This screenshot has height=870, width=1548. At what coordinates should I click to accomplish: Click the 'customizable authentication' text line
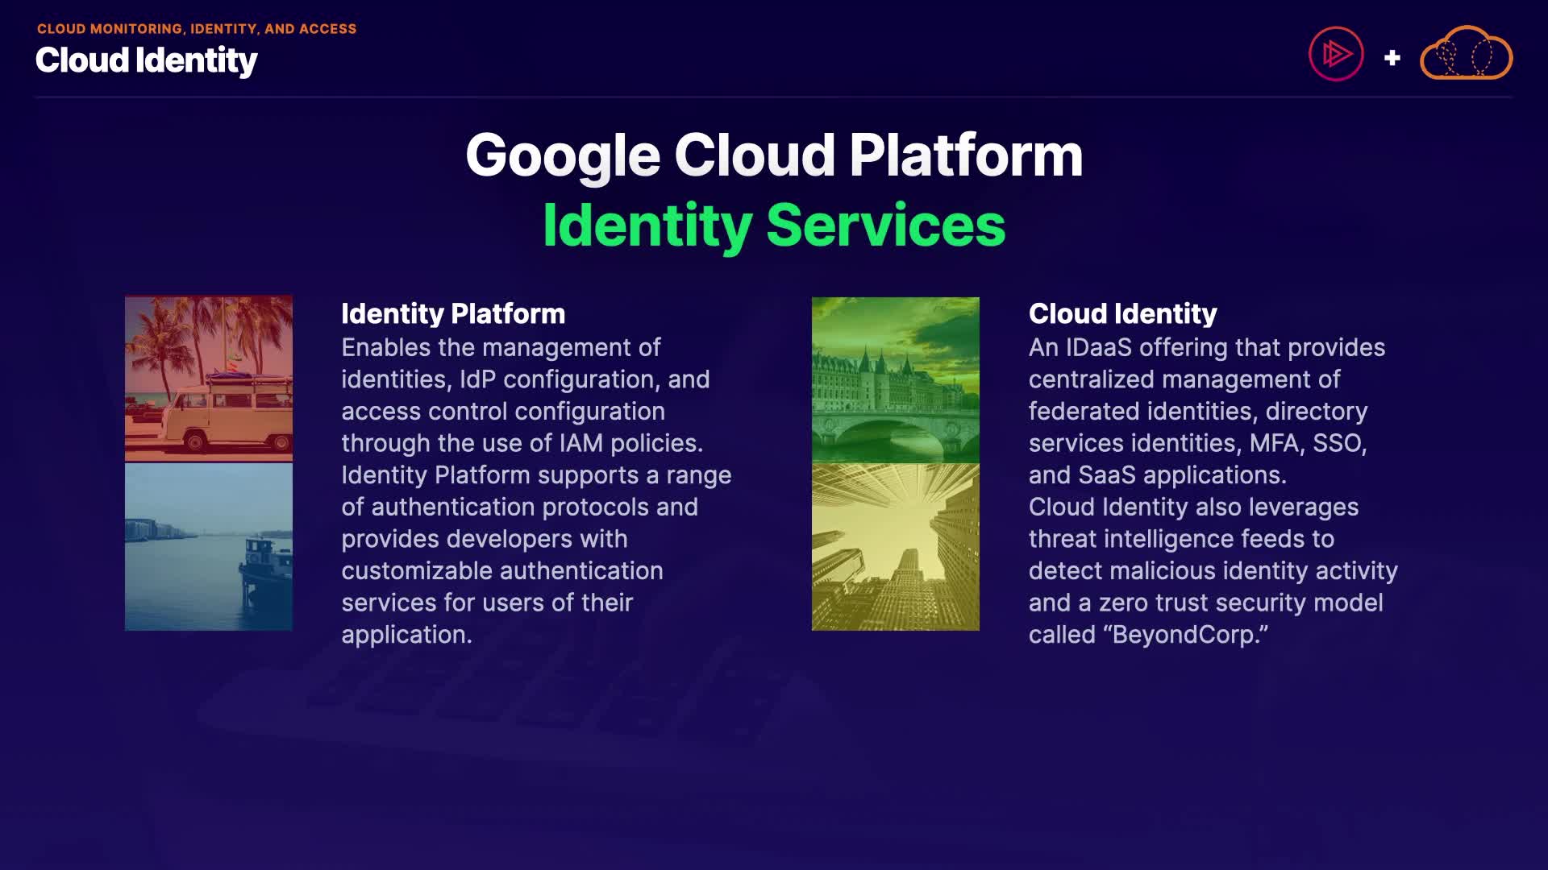pyautogui.click(x=501, y=571)
